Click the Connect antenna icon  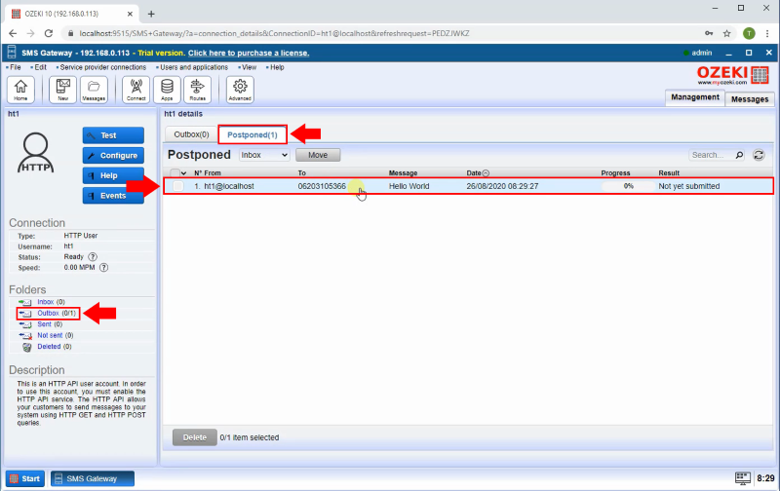[x=136, y=89]
